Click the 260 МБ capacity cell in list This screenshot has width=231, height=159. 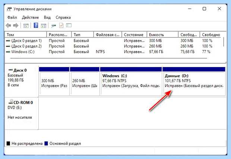[x=155, y=46]
